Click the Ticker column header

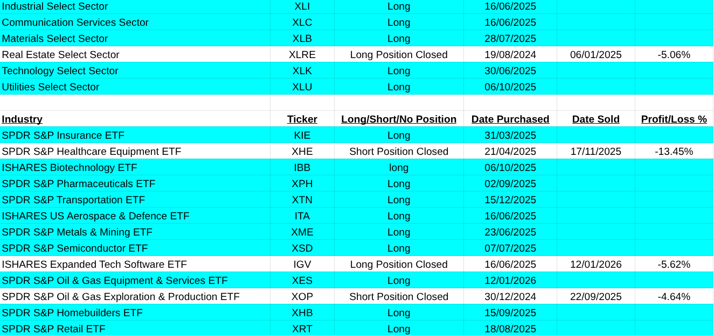pyautogui.click(x=302, y=119)
